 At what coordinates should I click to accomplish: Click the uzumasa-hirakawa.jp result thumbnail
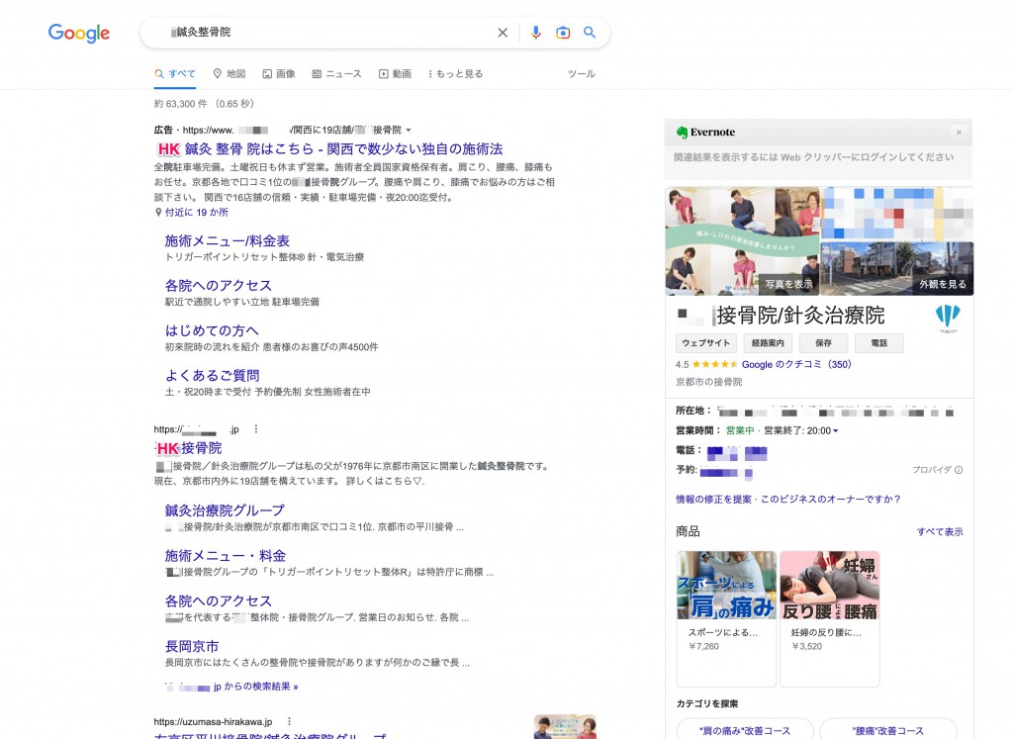[565, 727]
